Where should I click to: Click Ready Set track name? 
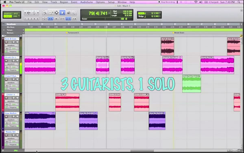11,132
